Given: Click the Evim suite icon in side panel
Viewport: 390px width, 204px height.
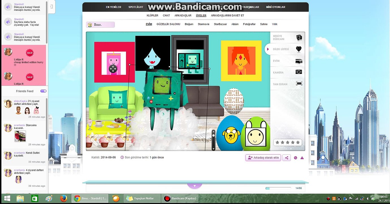Looking at the screenshot, I should (x=299, y=61).
